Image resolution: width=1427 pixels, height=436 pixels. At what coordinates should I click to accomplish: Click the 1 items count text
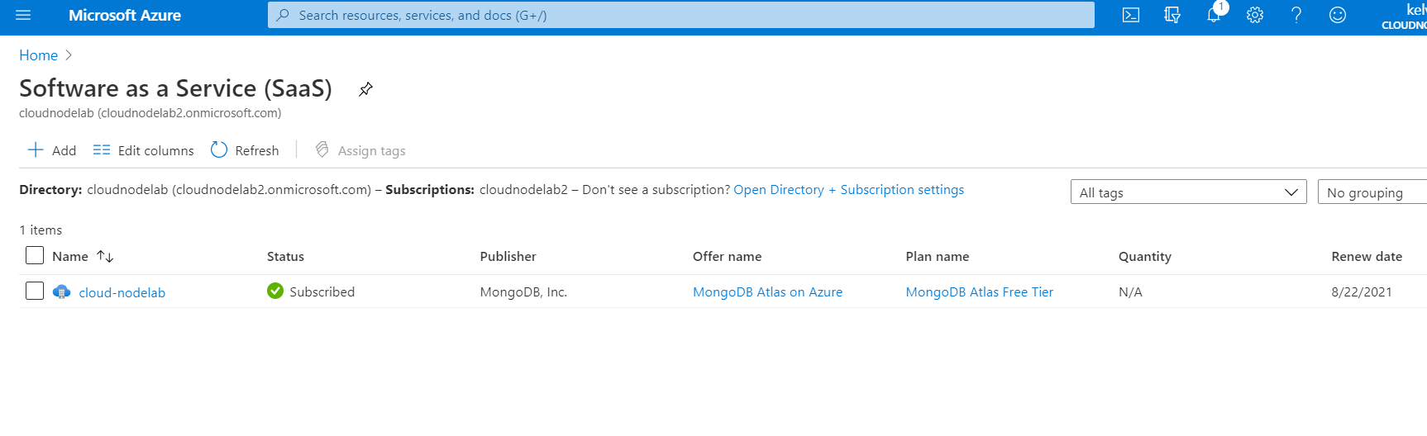(x=41, y=230)
